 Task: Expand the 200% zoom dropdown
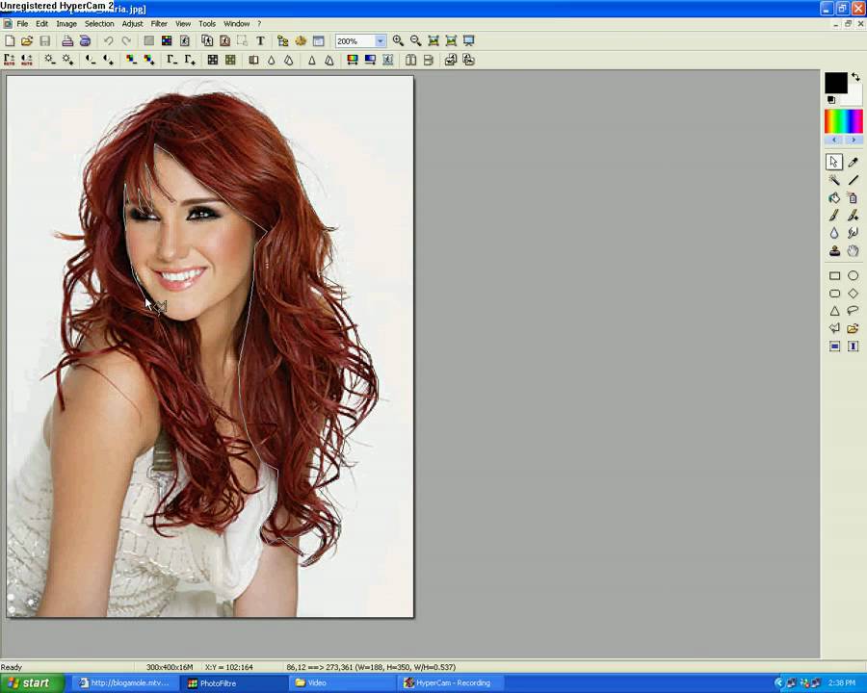pos(380,40)
